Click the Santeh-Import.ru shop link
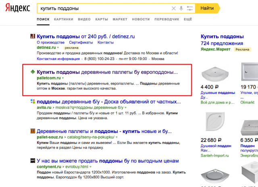 pos(215,156)
